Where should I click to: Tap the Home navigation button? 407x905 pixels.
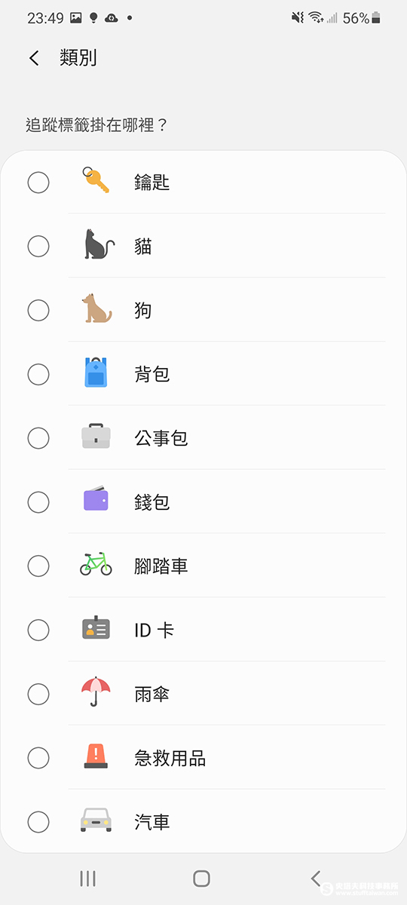(x=201, y=878)
